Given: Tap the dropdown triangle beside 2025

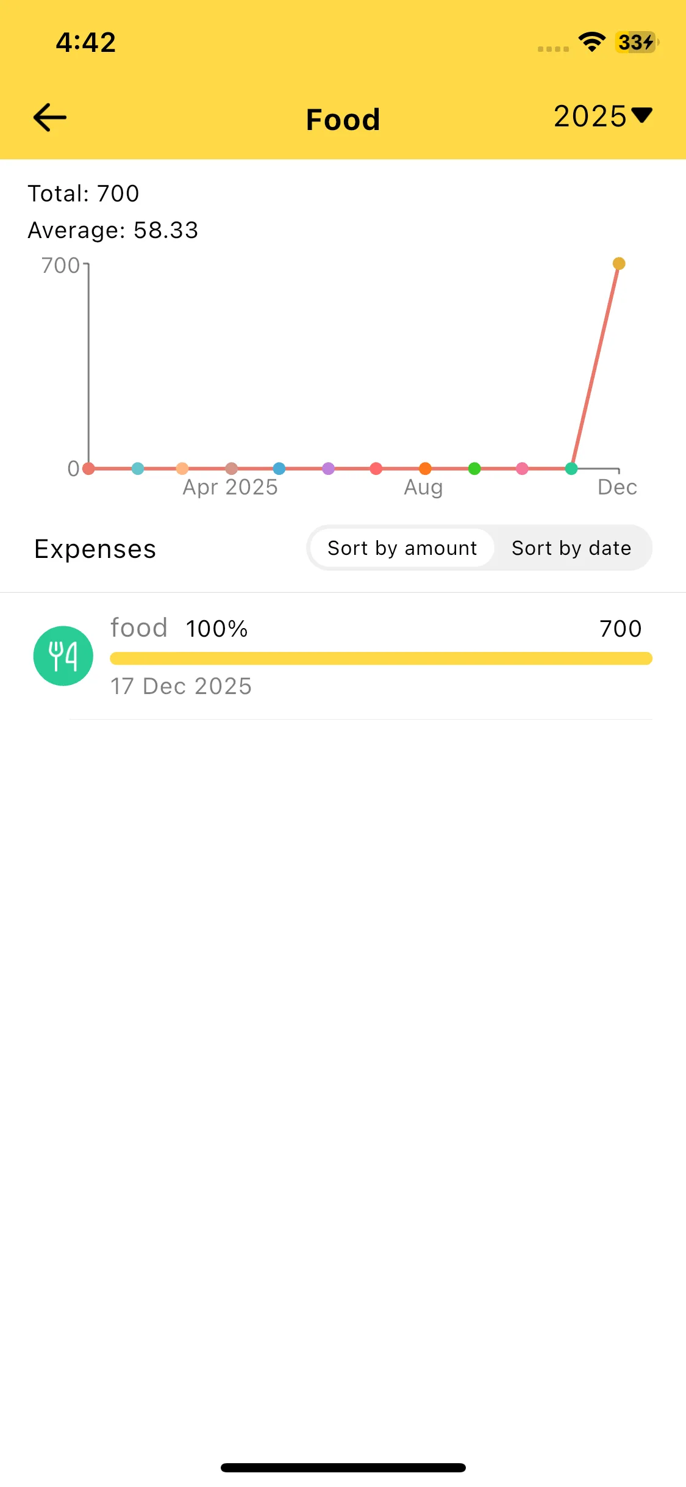Looking at the screenshot, I should pyautogui.click(x=642, y=114).
